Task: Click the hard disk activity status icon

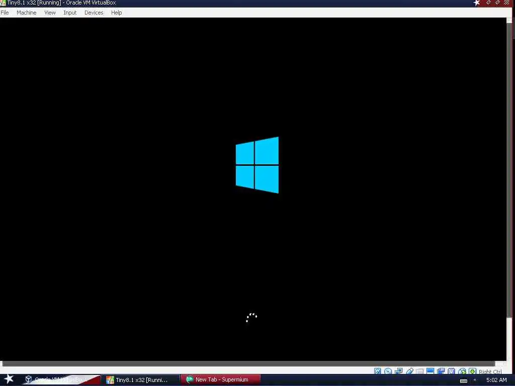Action: [377, 371]
